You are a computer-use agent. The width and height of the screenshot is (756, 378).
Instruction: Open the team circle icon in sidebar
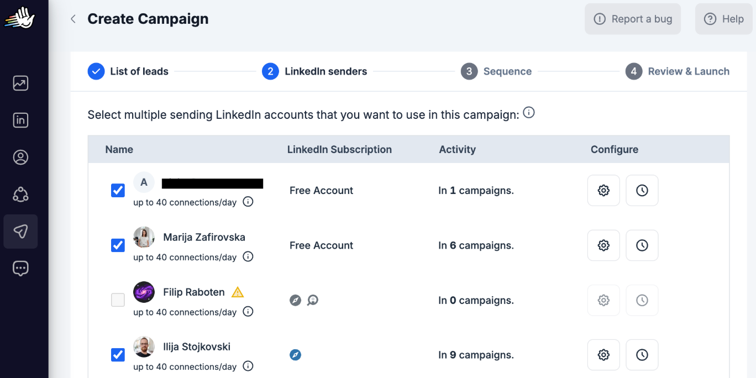pos(20,195)
